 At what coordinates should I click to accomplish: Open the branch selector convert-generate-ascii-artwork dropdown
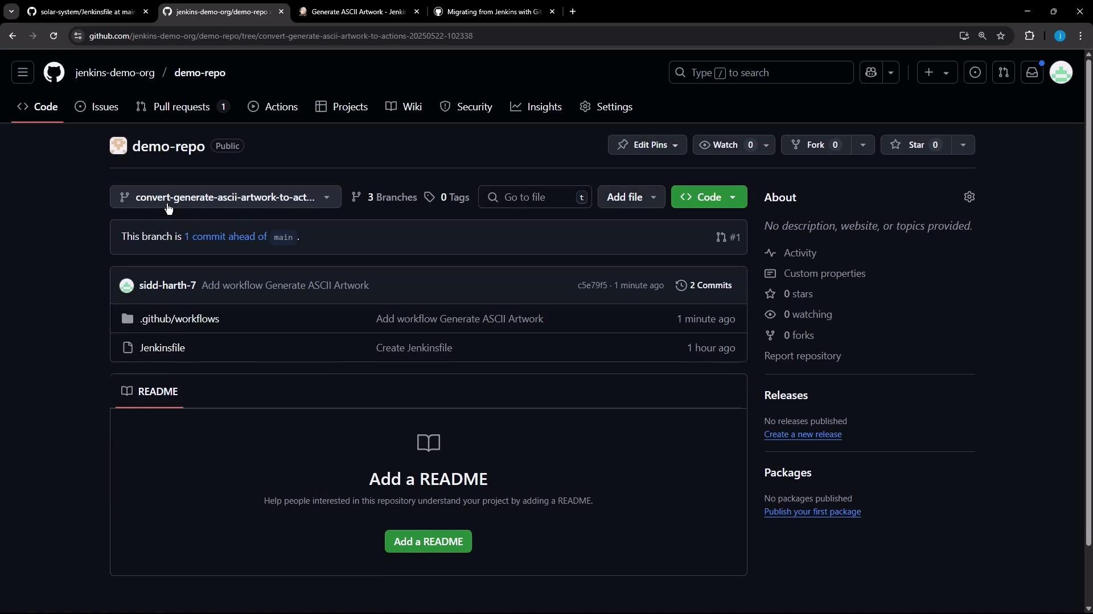click(x=225, y=197)
